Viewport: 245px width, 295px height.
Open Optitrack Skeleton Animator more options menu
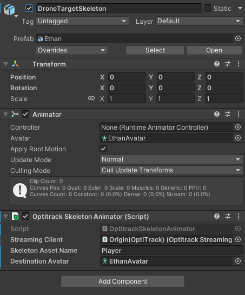coord(239,216)
